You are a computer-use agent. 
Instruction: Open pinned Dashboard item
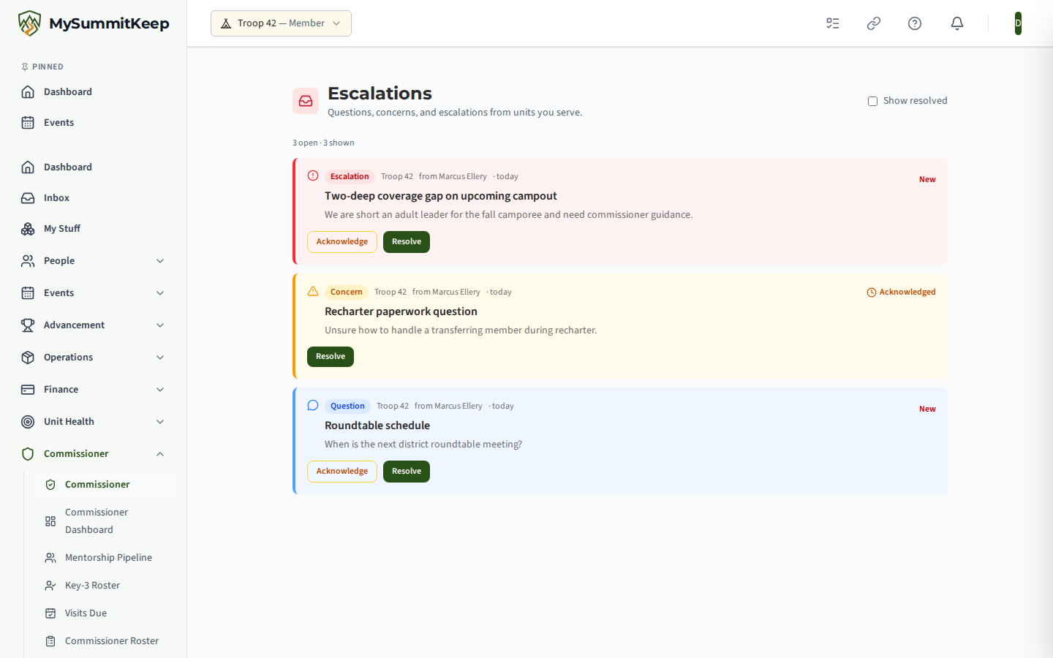(94, 92)
